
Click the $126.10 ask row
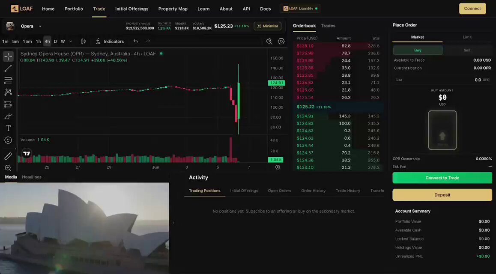(x=338, y=46)
